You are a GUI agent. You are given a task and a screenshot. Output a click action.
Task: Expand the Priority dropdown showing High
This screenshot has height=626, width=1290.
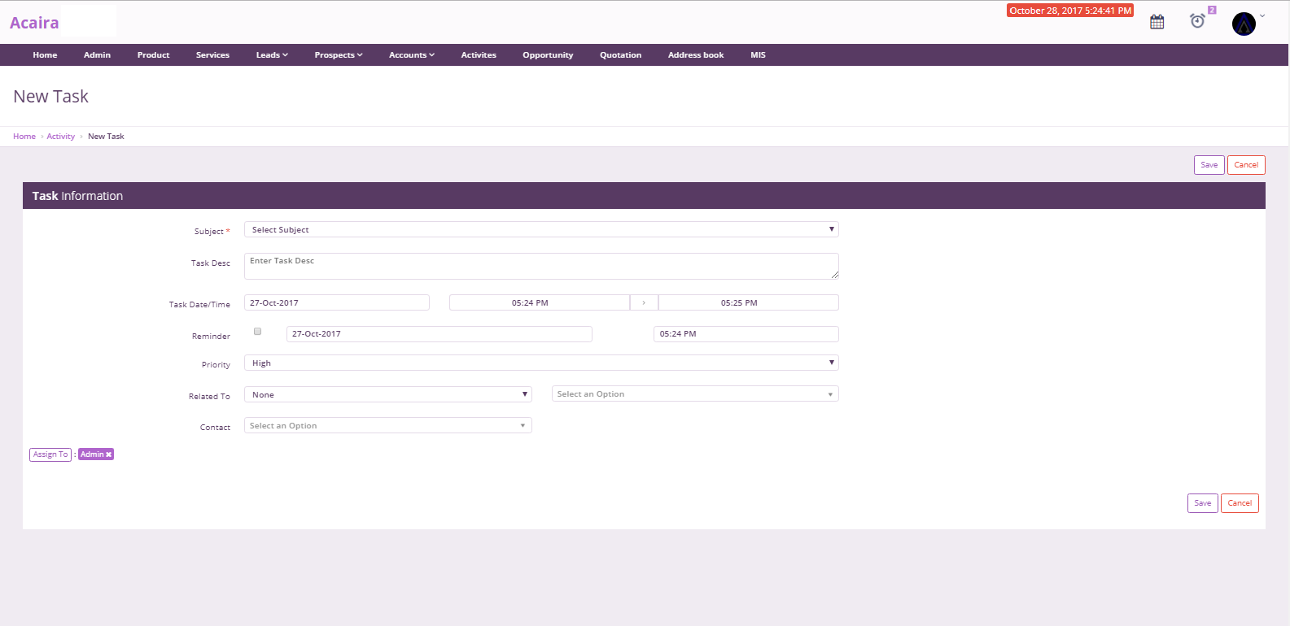[541, 363]
